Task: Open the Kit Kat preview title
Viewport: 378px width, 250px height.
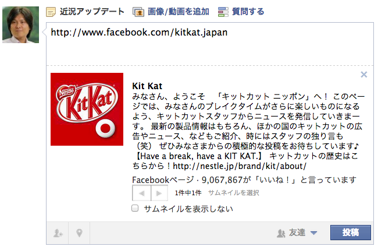Action: click(x=147, y=86)
